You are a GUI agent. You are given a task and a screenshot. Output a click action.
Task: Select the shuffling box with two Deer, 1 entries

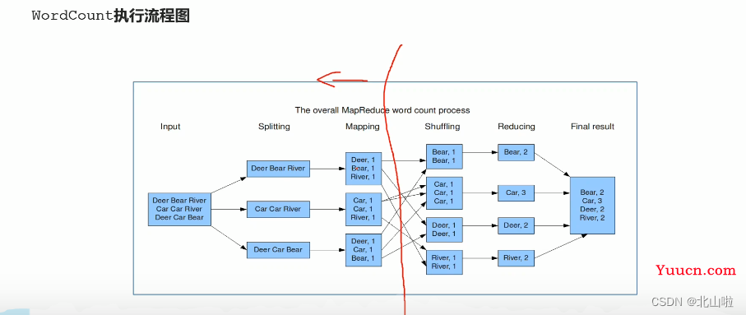(444, 229)
